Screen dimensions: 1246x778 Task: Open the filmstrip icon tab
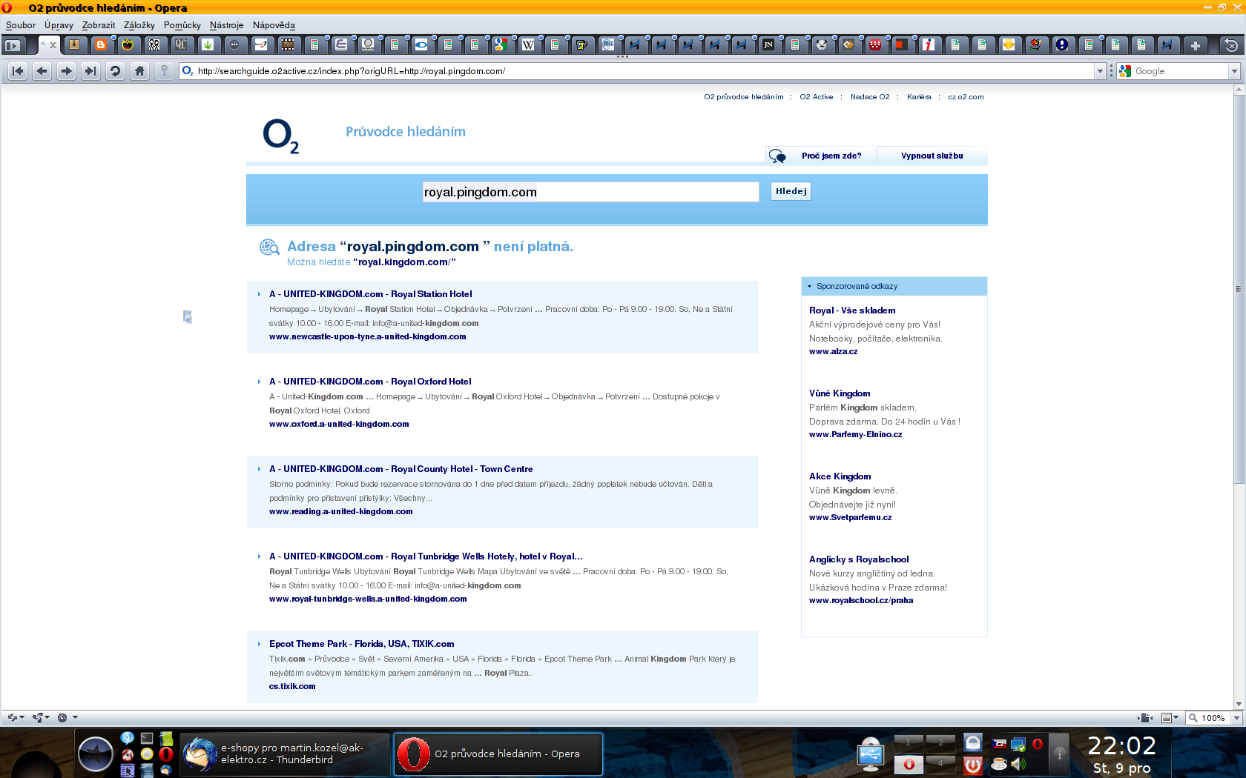(x=288, y=45)
